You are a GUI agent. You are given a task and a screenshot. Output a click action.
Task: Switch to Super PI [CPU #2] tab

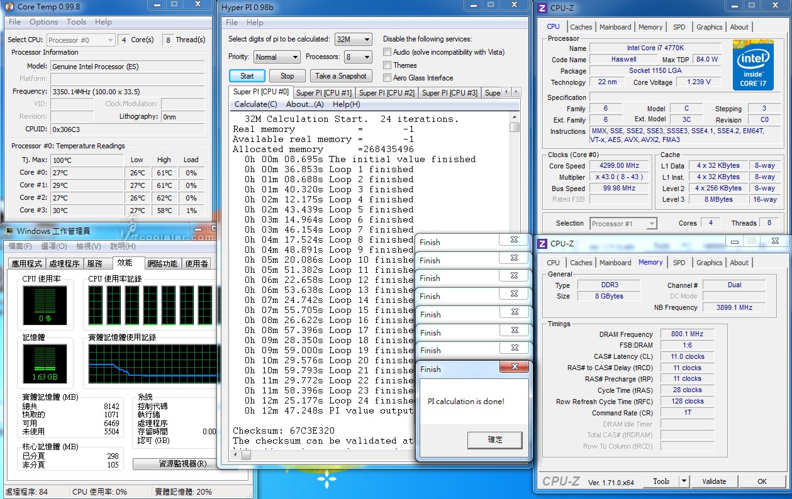(x=386, y=92)
